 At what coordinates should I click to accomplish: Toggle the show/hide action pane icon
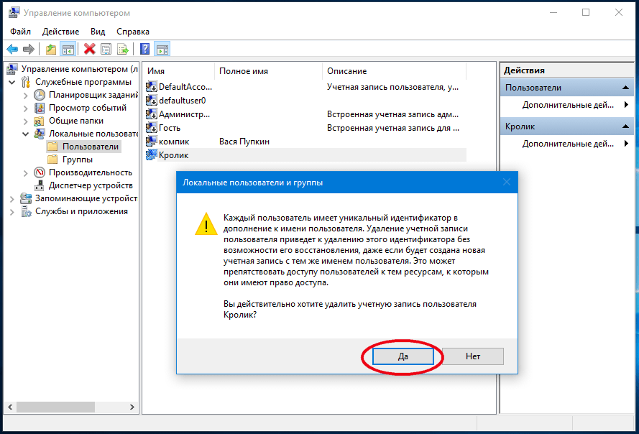point(162,50)
